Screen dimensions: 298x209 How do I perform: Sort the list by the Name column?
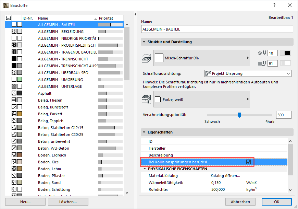67,18
